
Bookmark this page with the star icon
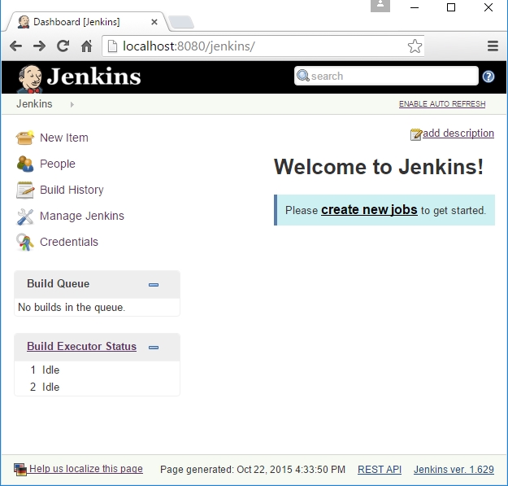[415, 46]
